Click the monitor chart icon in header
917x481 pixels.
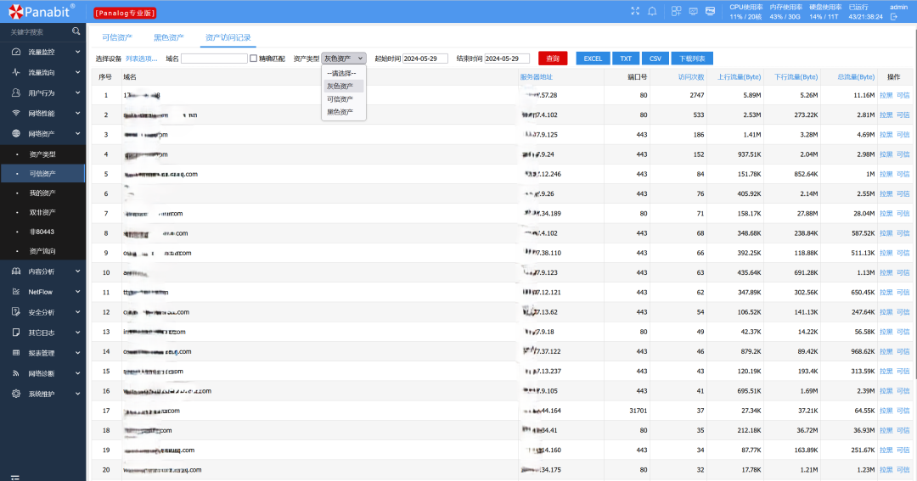tap(693, 11)
